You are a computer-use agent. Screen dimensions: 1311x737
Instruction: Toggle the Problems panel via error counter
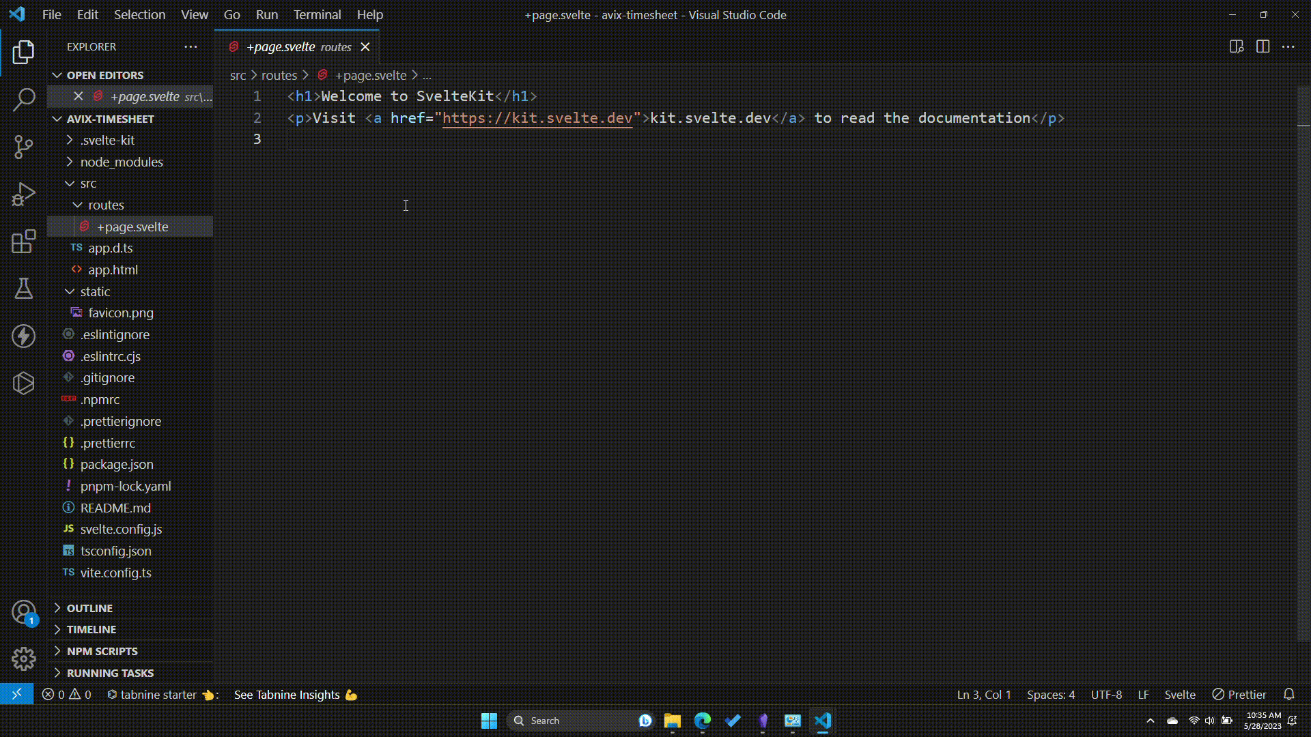point(66,694)
